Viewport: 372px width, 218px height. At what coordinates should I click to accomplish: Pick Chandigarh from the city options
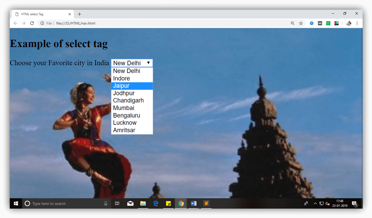coord(132,100)
